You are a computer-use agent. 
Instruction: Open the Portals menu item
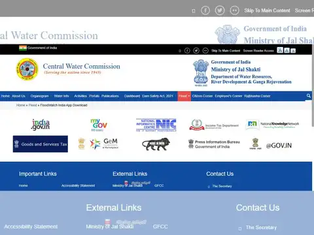pyautogui.click(x=94, y=96)
